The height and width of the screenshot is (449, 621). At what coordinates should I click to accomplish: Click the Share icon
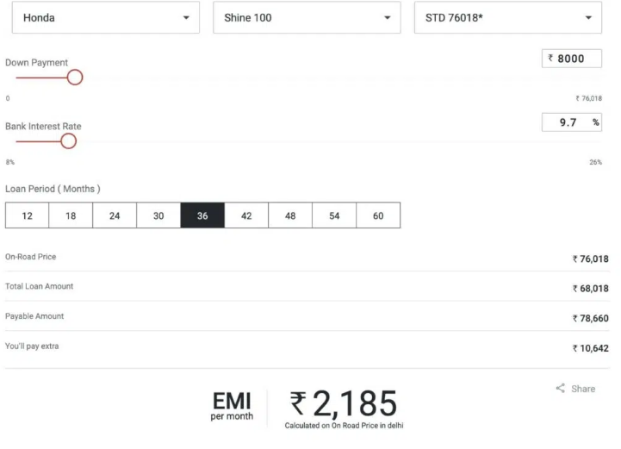[561, 388]
